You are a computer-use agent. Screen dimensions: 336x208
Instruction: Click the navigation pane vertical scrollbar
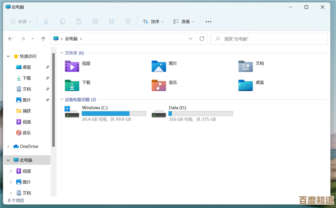53,100
